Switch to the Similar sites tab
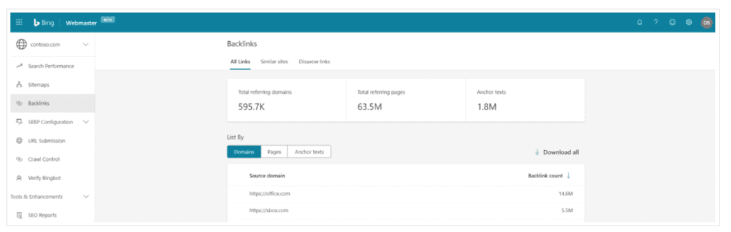The width and height of the screenshot is (731, 232). 274,62
